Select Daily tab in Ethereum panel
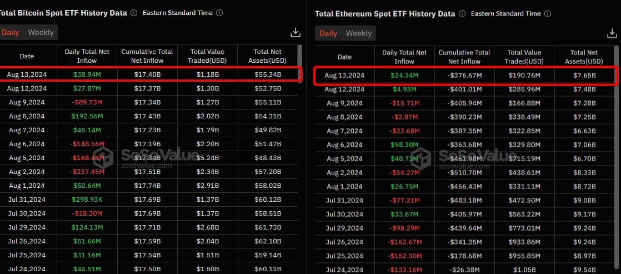 (328, 33)
